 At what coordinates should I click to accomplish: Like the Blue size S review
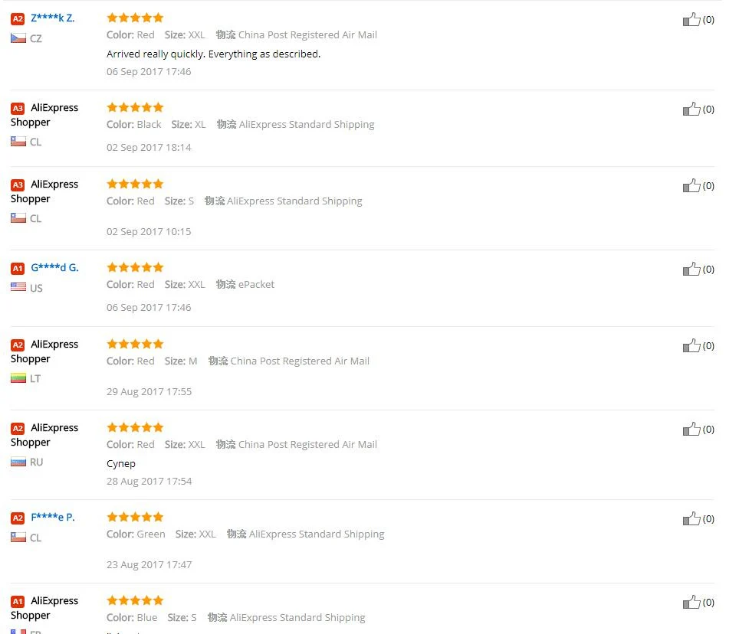point(691,602)
